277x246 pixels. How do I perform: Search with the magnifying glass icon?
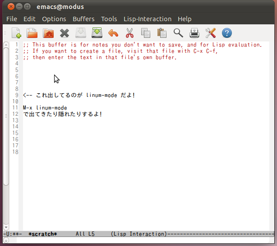click(178, 33)
